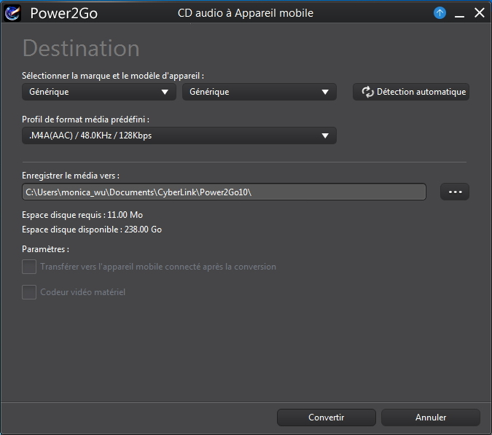Click the 'Espace disque disponible : 238.00 Go' text
The height and width of the screenshot is (435, 492).
click(92, 230)
